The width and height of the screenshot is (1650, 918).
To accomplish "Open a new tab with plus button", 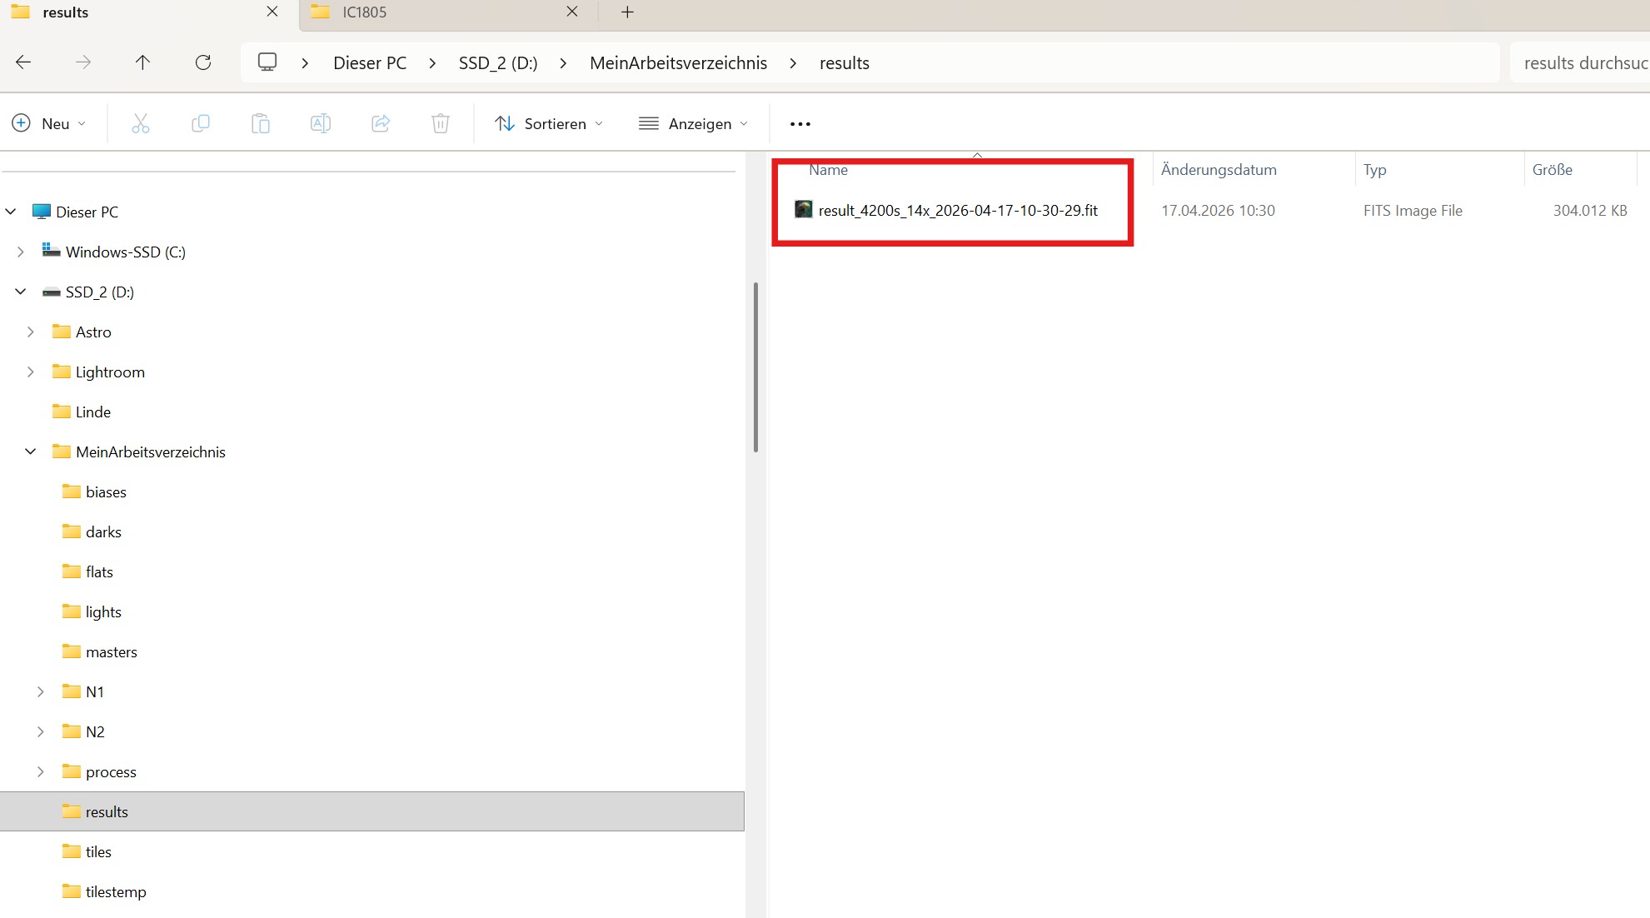I will click(627, 12).
